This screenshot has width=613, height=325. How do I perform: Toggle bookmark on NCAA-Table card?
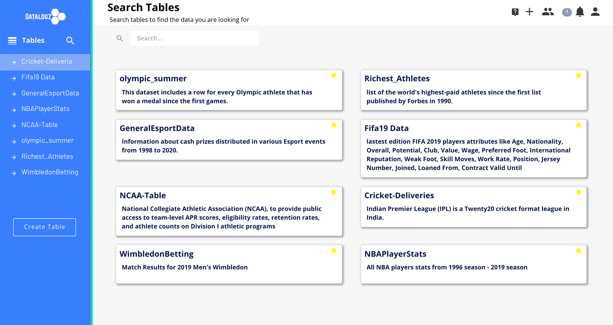pos(334,192)
